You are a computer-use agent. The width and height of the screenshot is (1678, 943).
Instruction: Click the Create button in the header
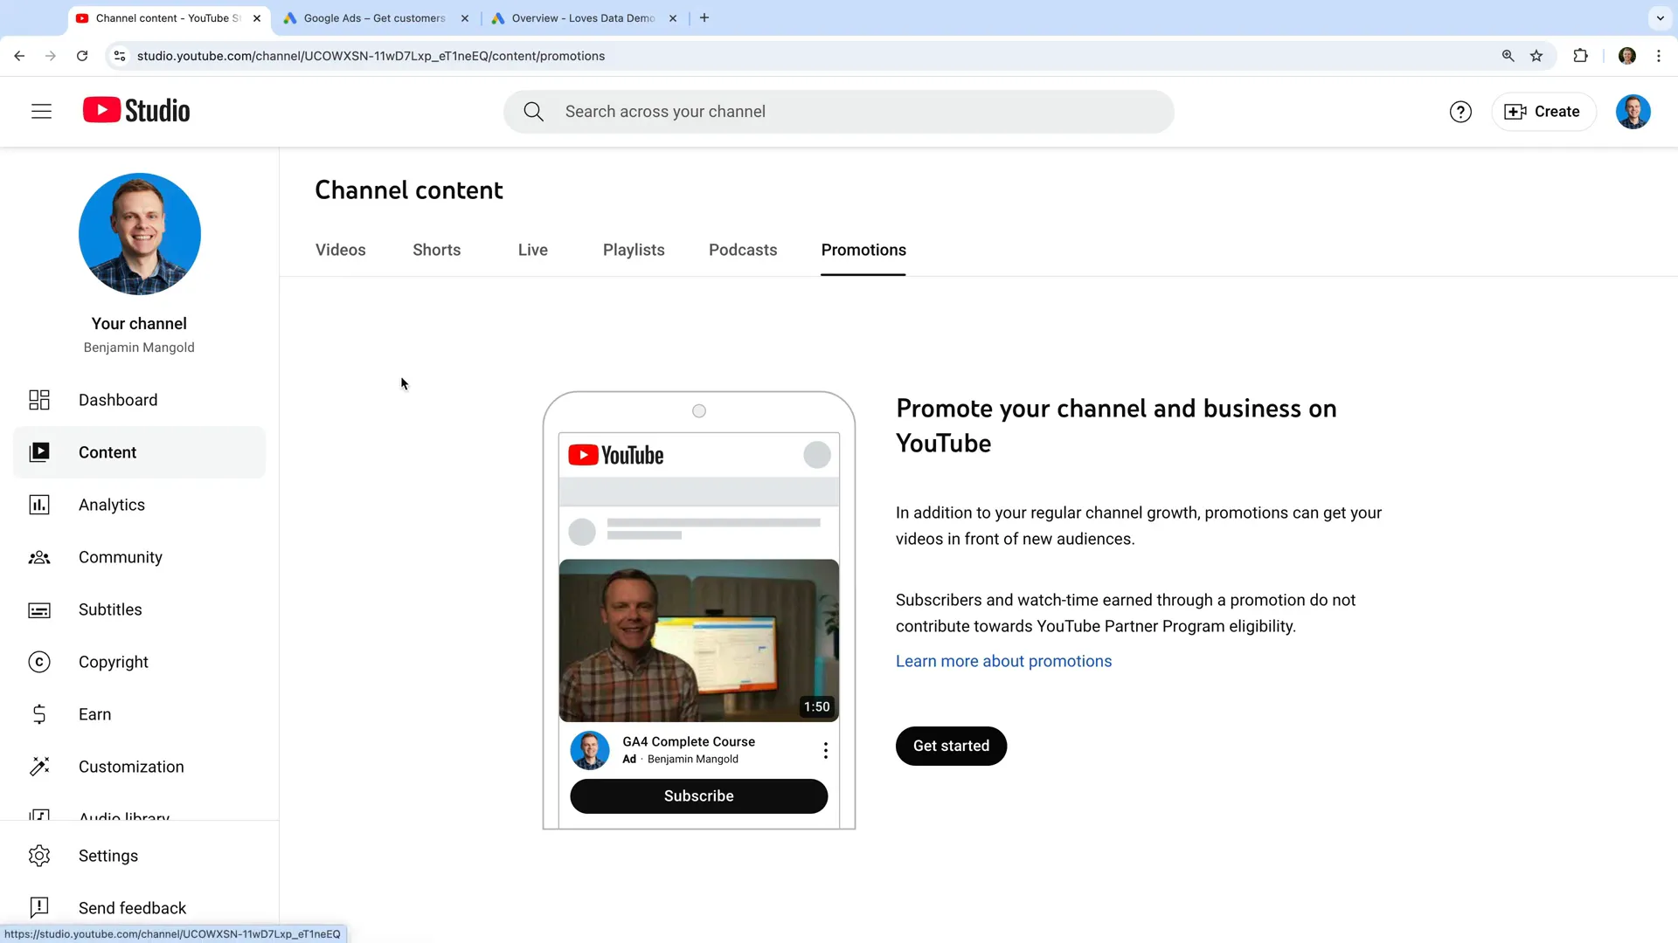[1543, 112]
